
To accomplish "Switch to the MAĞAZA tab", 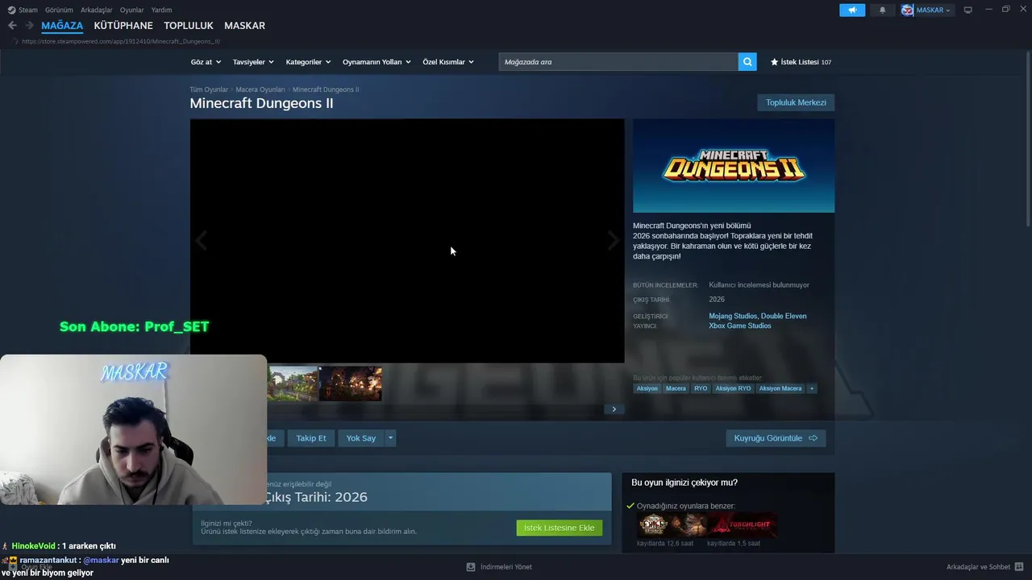I will point(62,26).
